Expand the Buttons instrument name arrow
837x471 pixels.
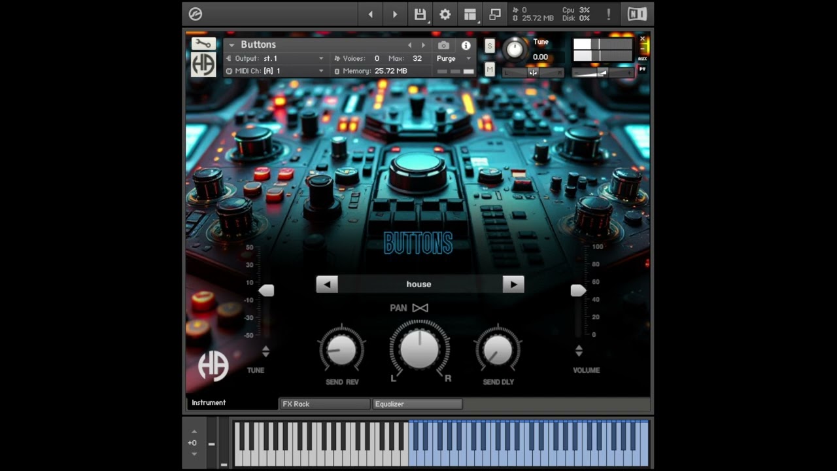coord(231,45)
